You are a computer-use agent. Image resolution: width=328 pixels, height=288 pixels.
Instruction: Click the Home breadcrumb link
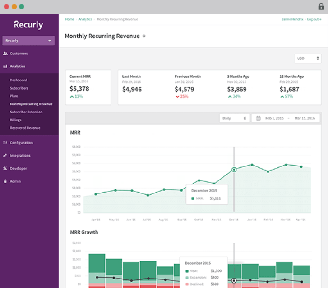point(69,19)
